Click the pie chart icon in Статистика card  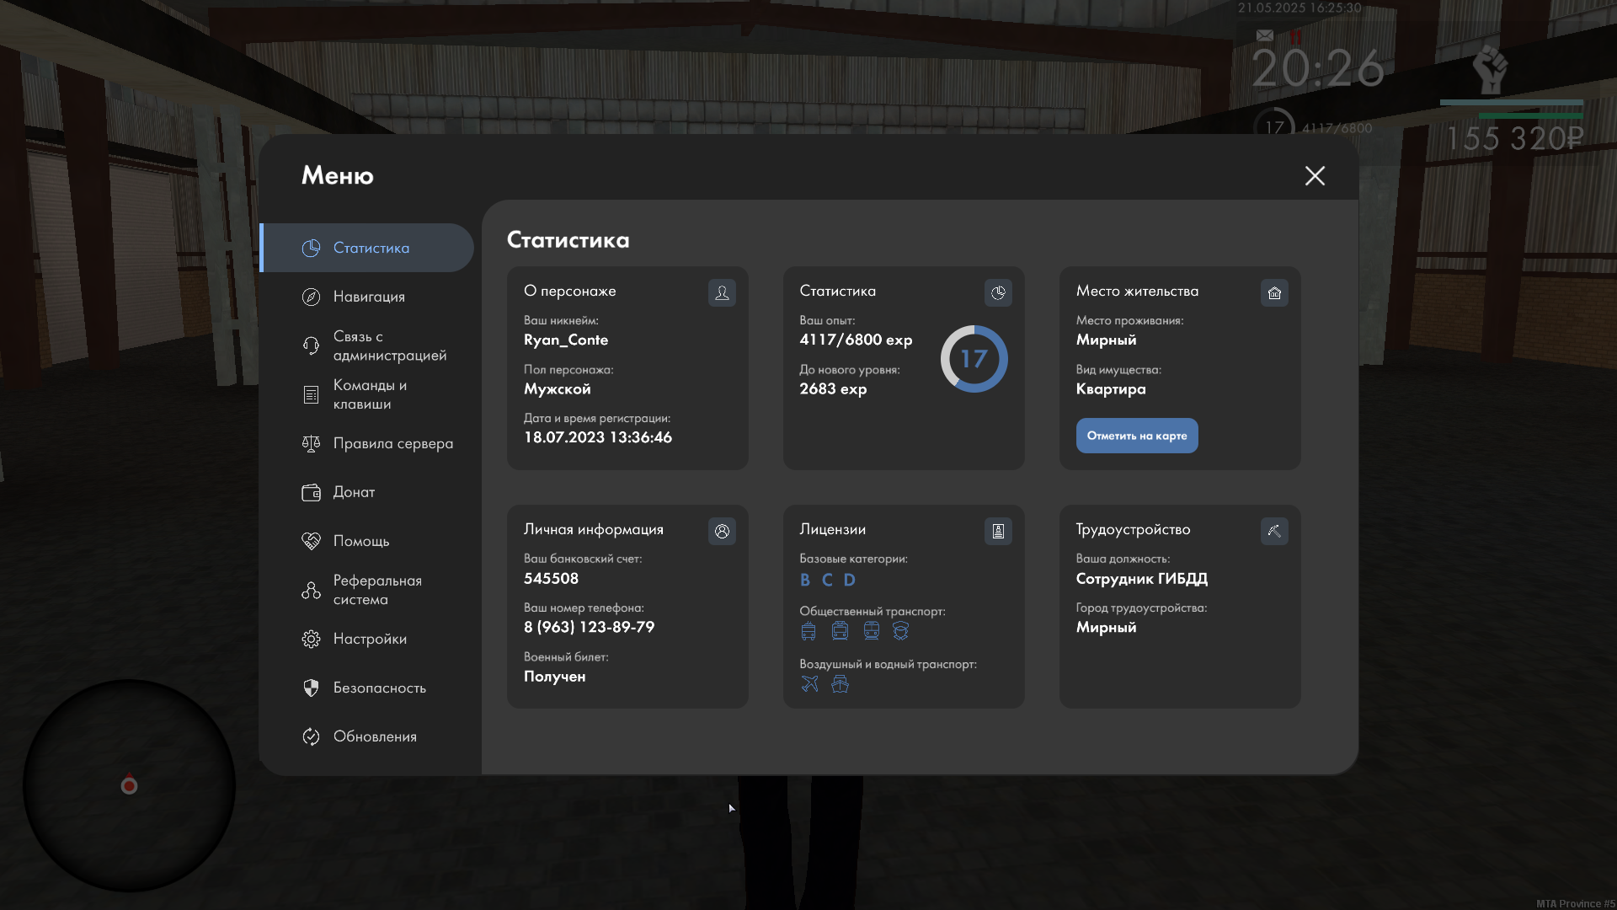(x=998, y=292)
